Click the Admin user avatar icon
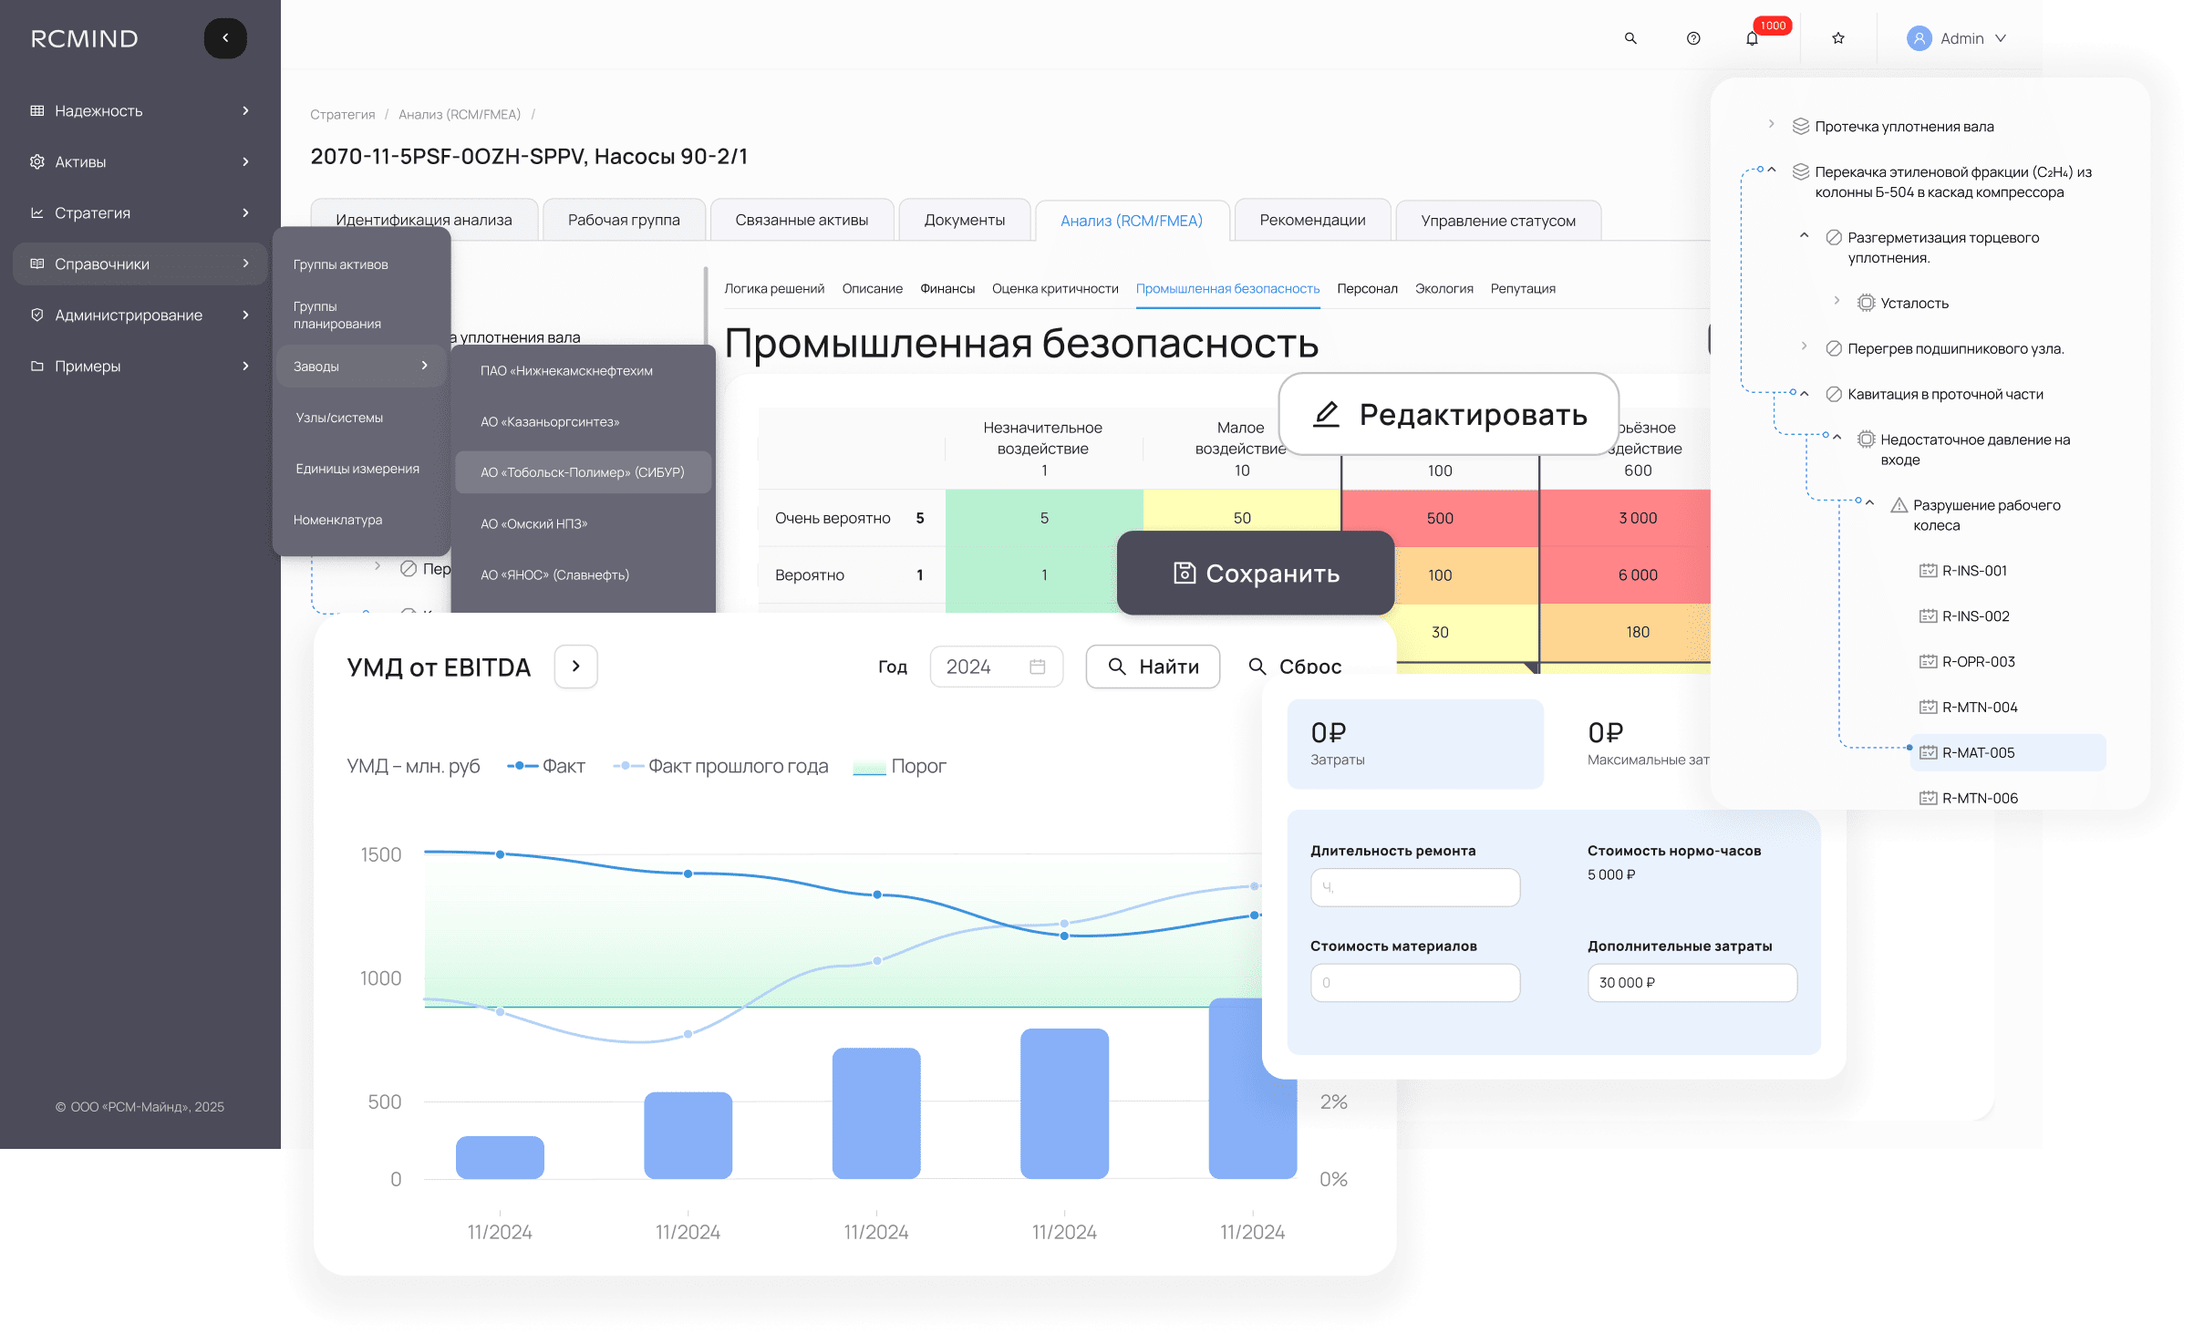The height and width of the screenshot is (1334, 2204). 1919,38
